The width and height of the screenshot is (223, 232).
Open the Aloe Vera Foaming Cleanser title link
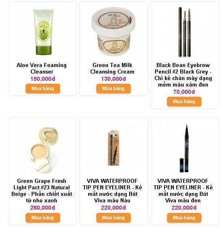(41, 68)
